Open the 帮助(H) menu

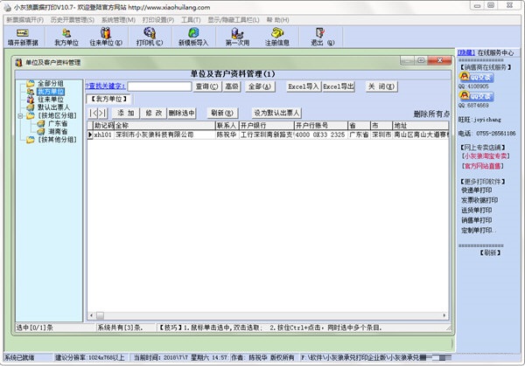coord(277,20)
